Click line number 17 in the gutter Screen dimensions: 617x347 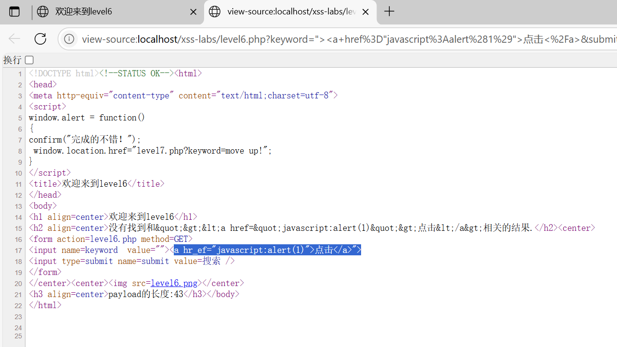click(18, 251)
